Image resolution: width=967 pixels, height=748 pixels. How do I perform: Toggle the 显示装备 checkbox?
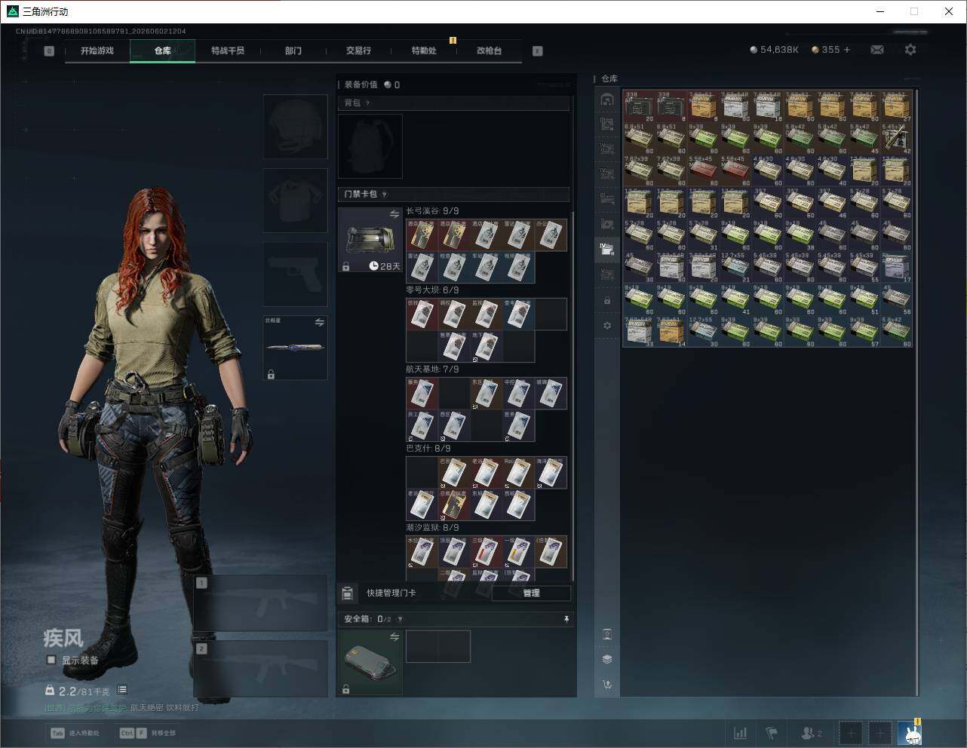coord(51,660)
